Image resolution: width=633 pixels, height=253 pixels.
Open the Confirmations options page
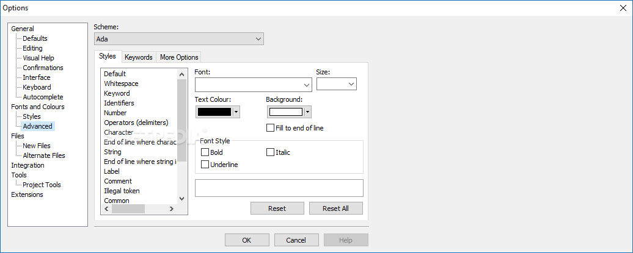[x=43, y=68]
